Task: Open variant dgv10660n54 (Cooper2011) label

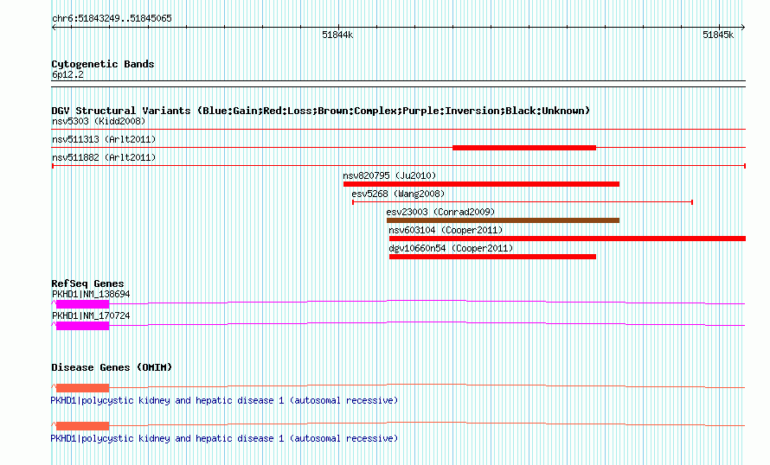Action: (x=451, y=248)
